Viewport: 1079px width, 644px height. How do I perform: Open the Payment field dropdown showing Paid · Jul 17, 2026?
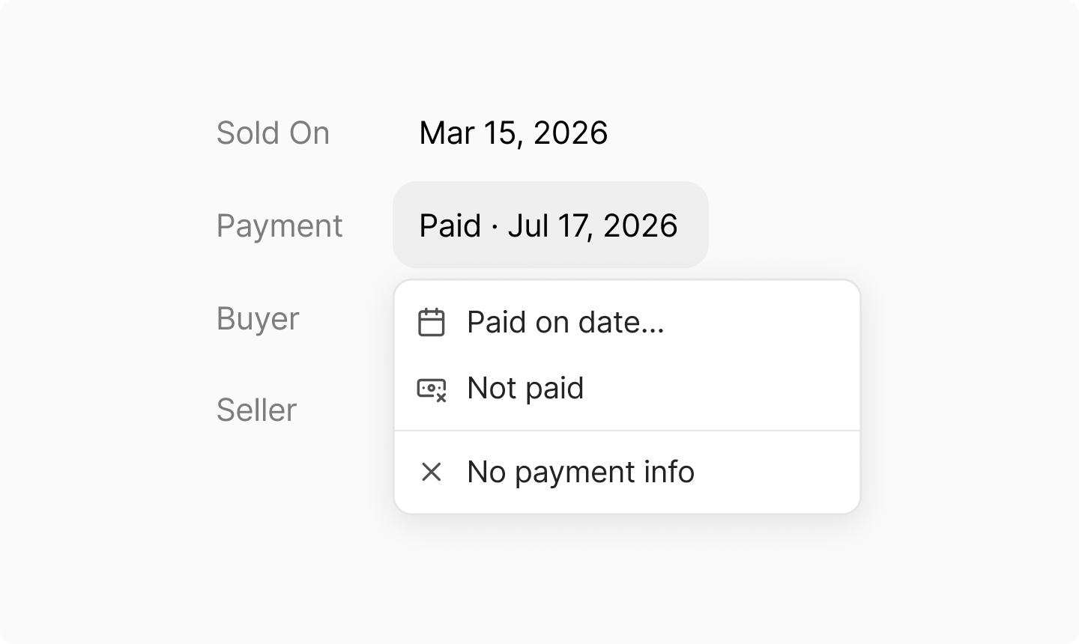pos(551,225)
